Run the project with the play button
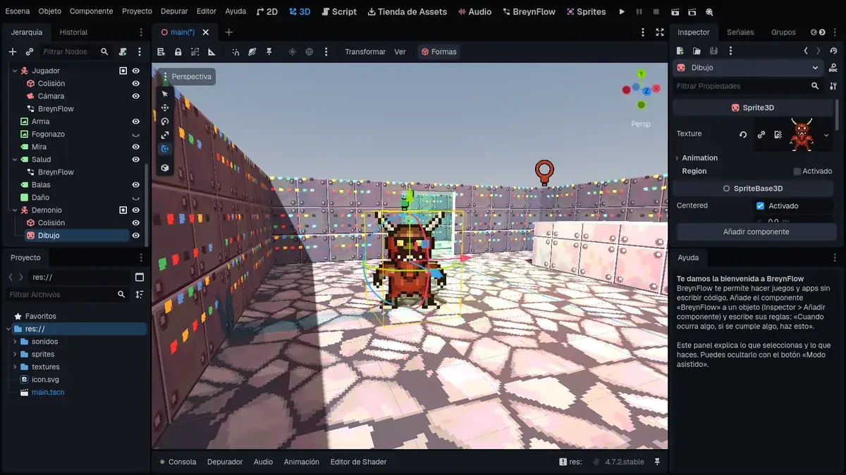Screen dimensions: 846x475 point(622,12)
